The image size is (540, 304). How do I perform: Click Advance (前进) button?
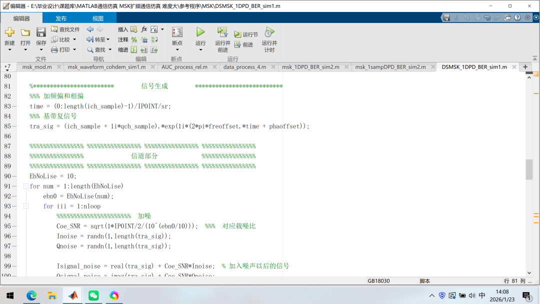(x=244, y=44)
